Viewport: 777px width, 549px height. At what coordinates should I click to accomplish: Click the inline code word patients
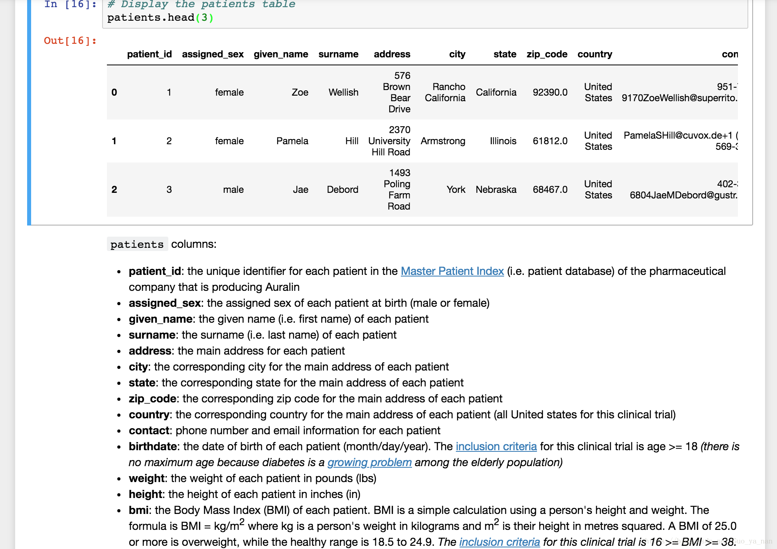pos(137,245)
